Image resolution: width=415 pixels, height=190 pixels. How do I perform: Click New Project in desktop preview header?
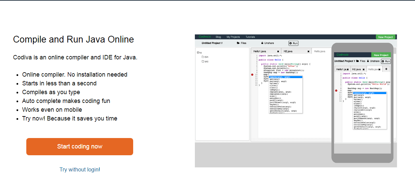(385, 37)
